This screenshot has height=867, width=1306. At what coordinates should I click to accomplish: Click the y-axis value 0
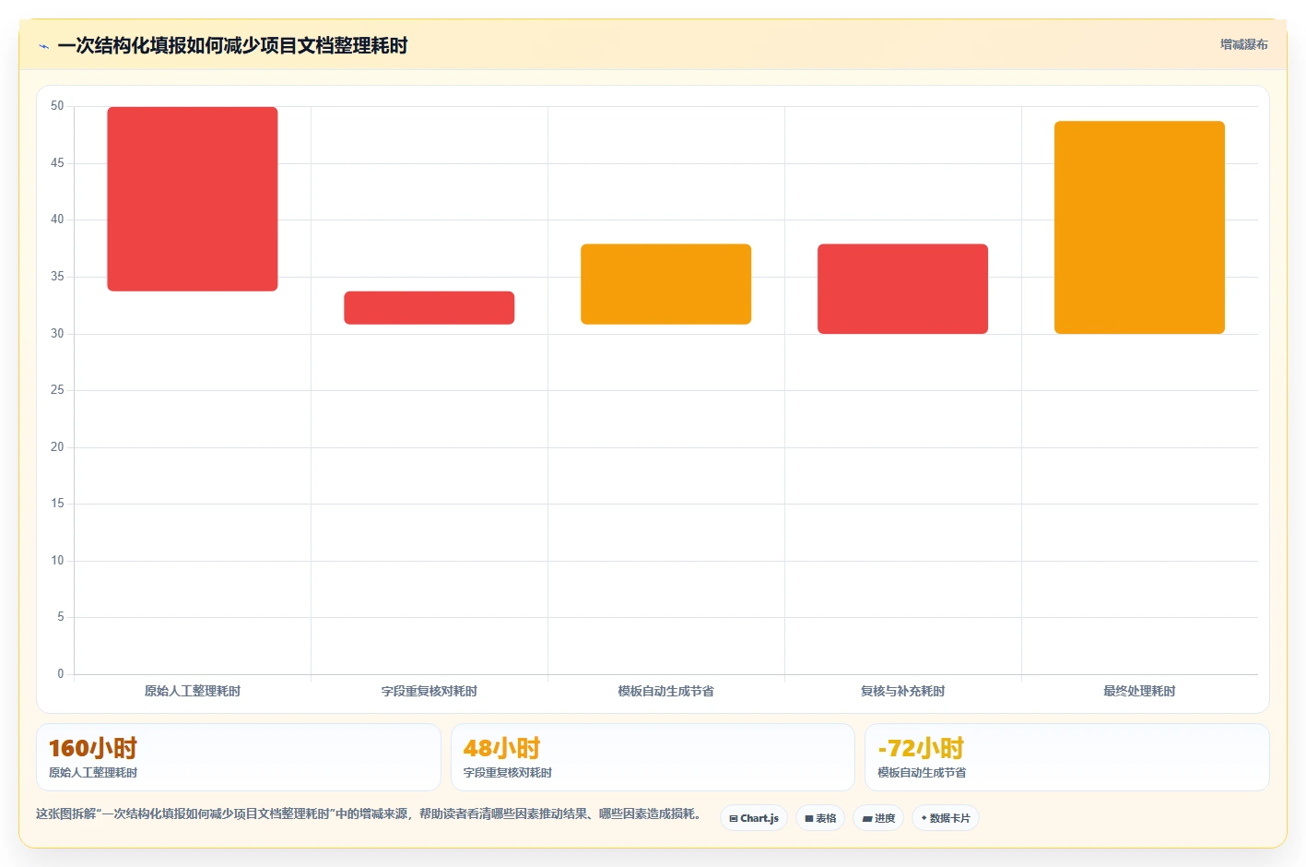[x=61, y=674]
